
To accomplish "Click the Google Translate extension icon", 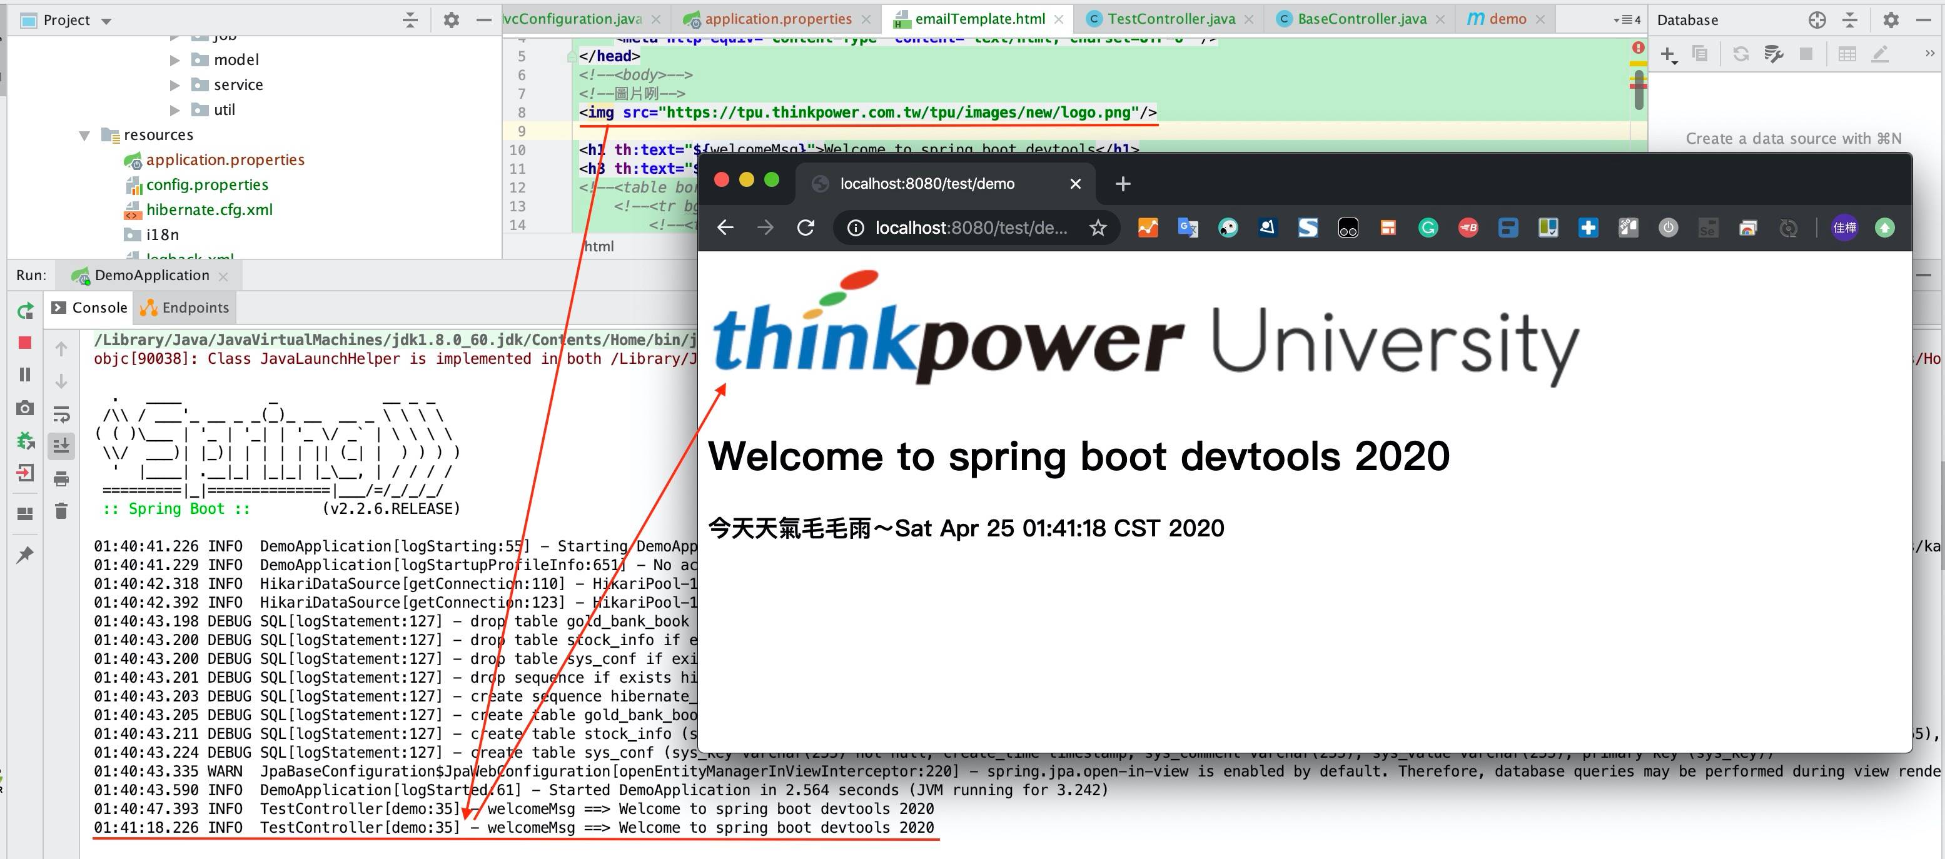I will click(1188, 228).
